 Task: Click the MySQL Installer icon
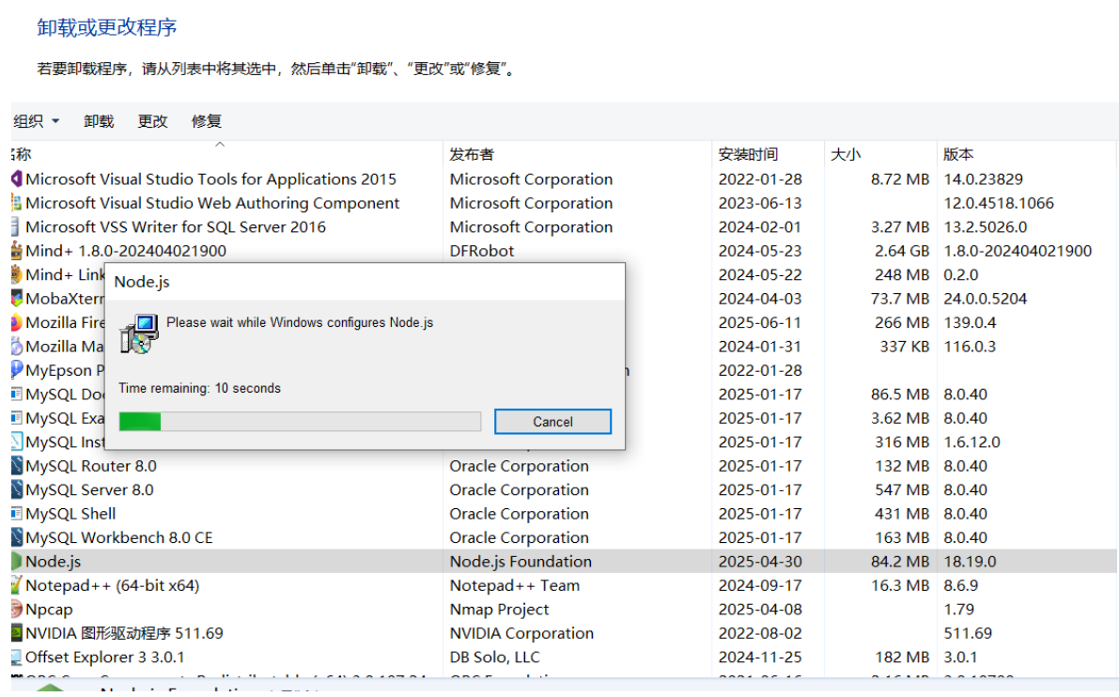point(16,441)
